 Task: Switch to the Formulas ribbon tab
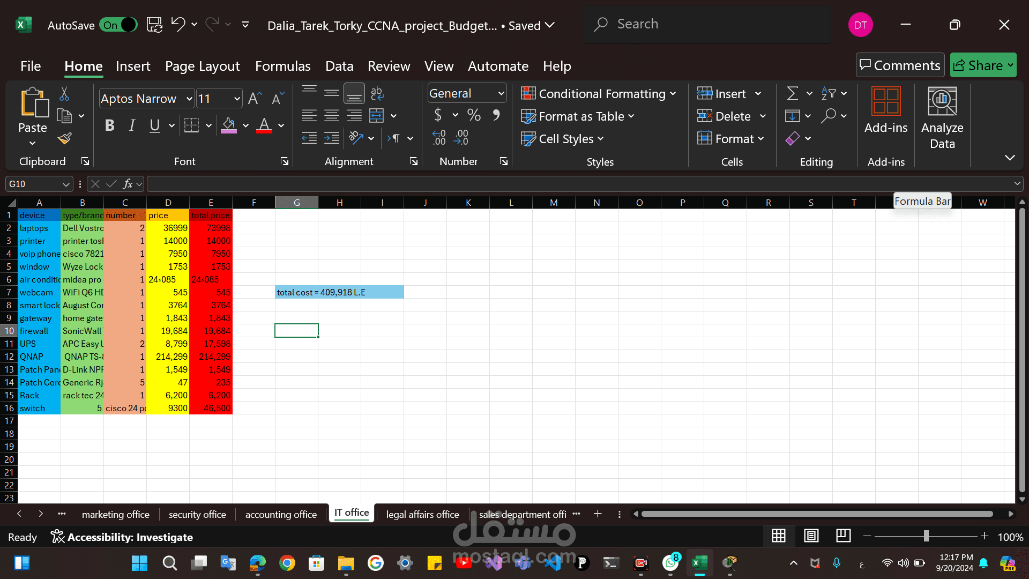click(283, 66)
